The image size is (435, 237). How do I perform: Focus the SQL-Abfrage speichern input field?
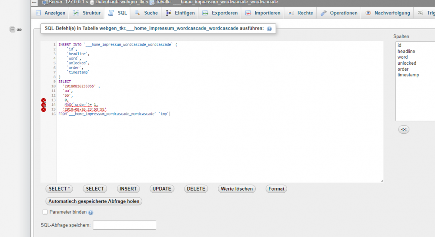(x=124, y=225)
